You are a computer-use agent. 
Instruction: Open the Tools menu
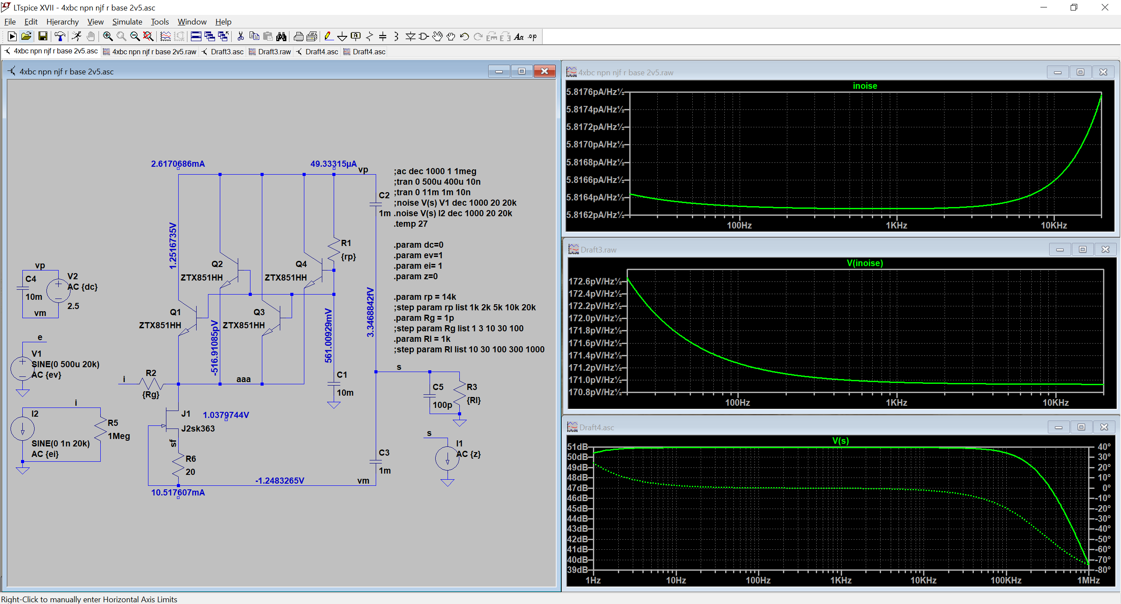pos(160,22)
